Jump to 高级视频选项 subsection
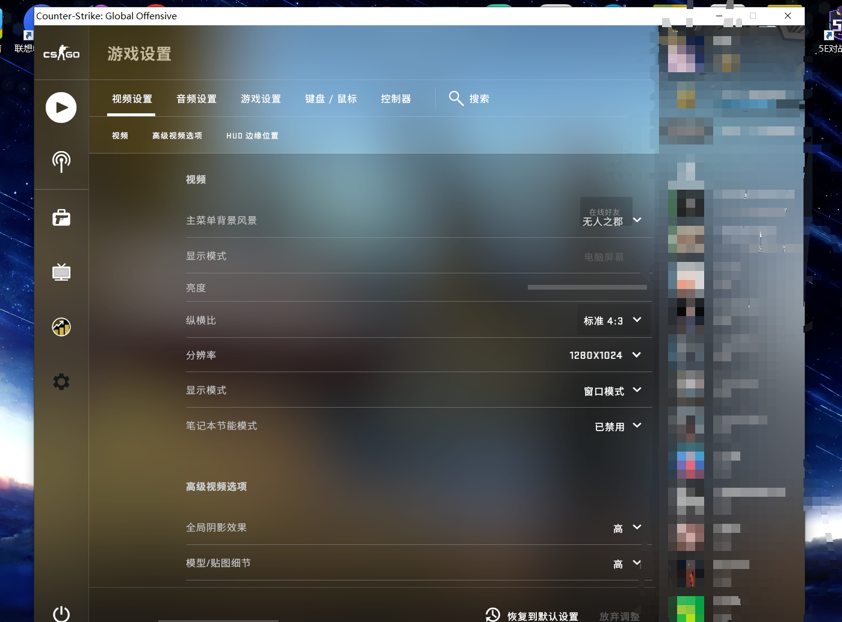The image size is (842, 622). (x=178, y=135)
